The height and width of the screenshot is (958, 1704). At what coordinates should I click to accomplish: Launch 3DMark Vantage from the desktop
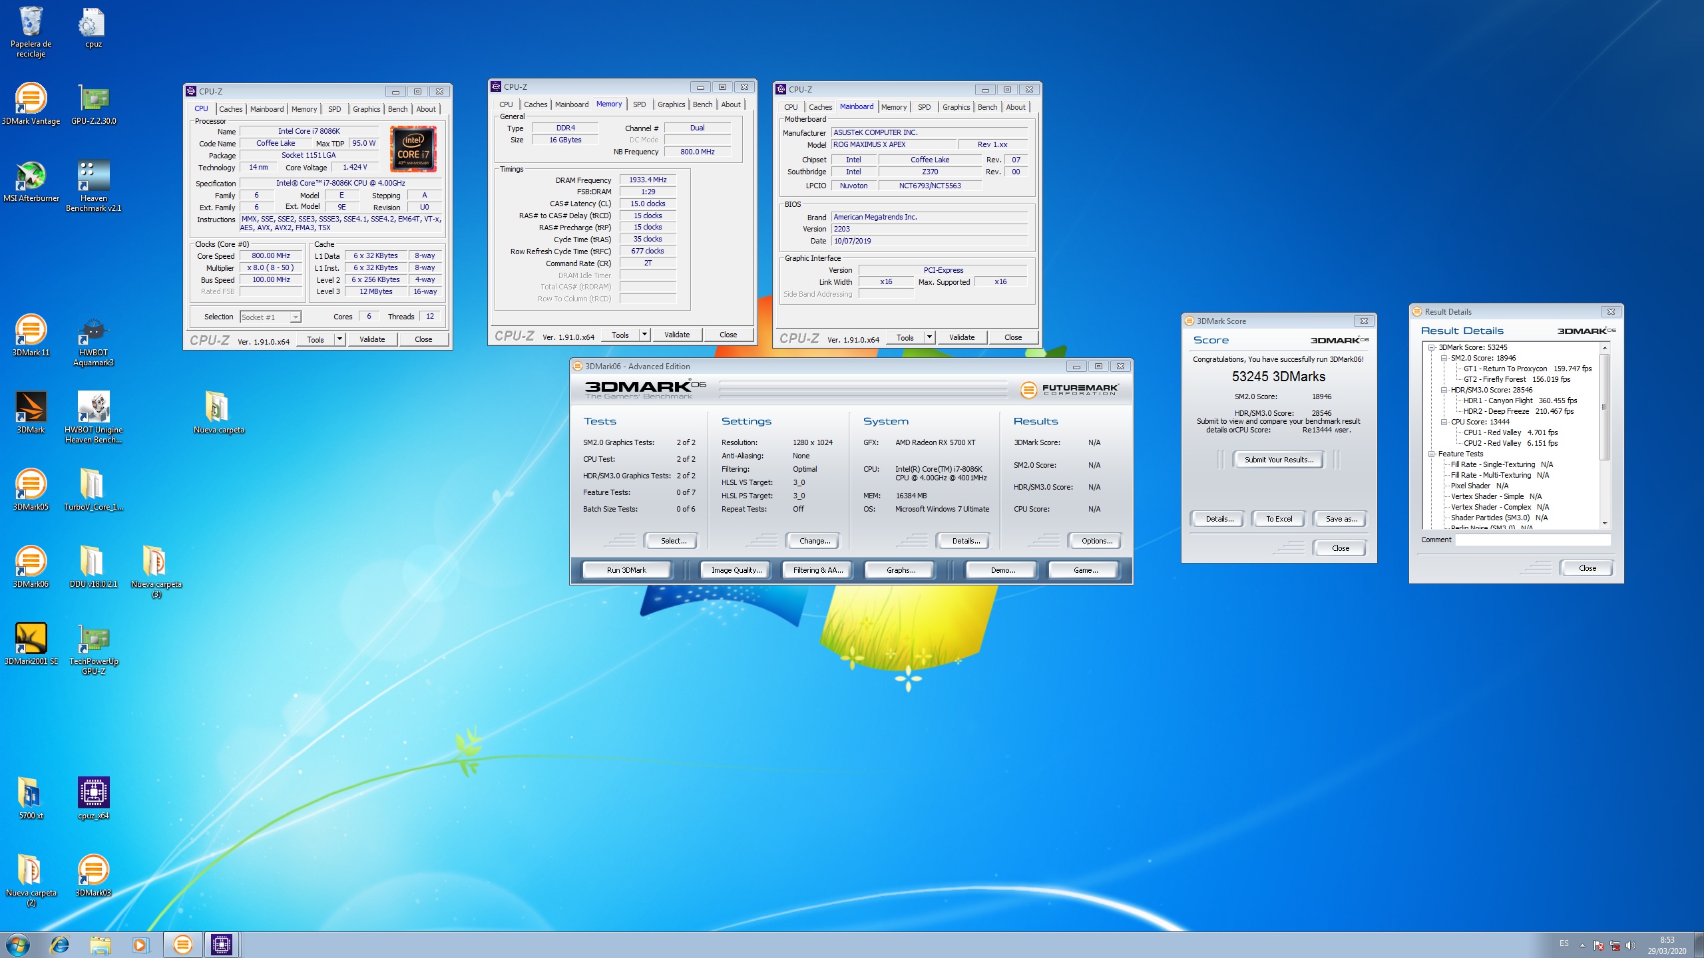[31, 103]
